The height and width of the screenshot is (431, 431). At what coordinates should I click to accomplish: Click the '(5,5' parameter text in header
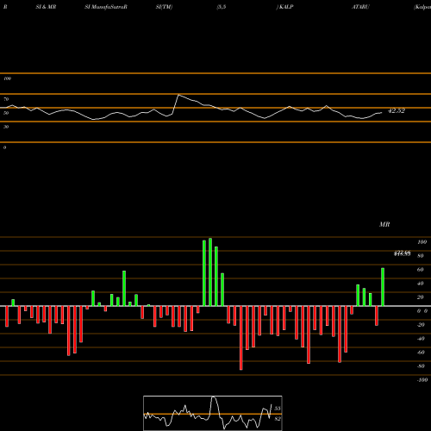click(222, 7)
